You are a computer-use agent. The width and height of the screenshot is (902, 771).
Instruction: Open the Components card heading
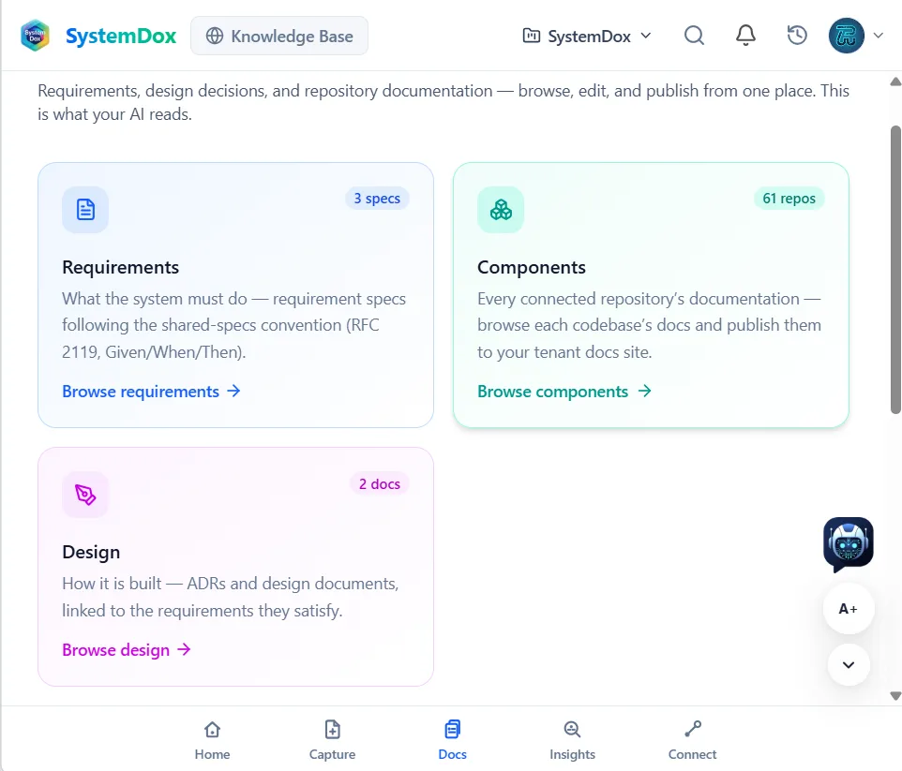coord(532,267)
